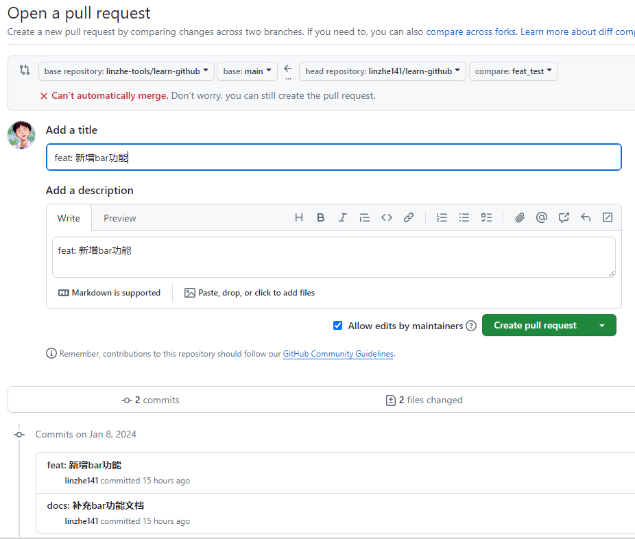635x539 pixels.
Task: Open Learn more about diff comparisons link
Action: [x=577, y=32]
